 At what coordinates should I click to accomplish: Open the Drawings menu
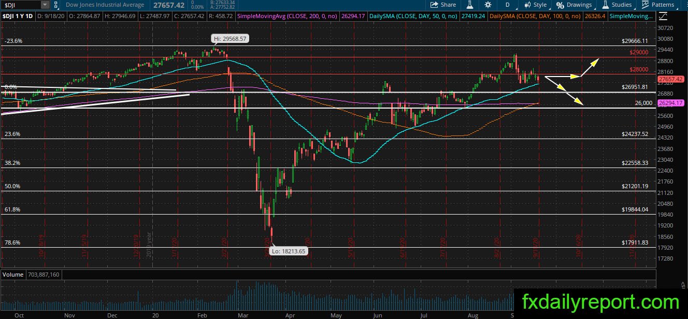pos(574,5)
